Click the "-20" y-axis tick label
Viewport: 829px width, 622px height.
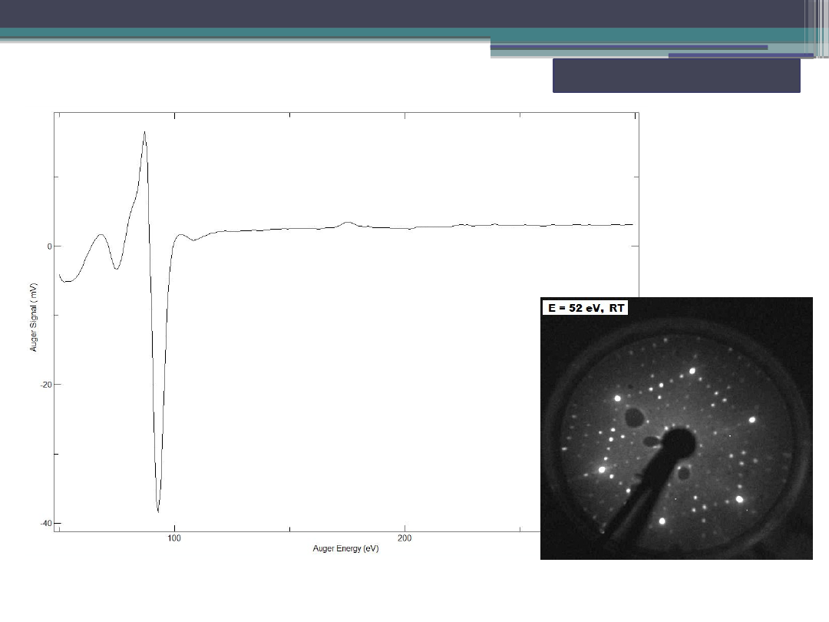[x=45, y=385]
